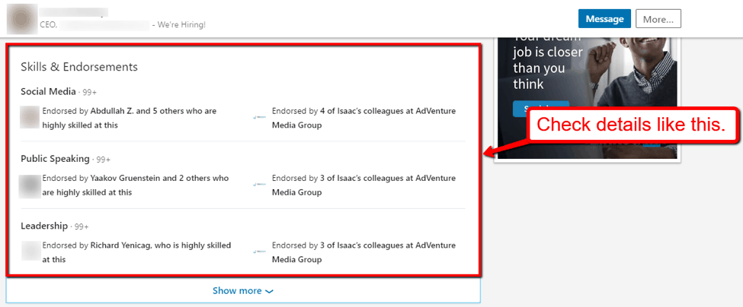Click Yaakov Gruenstein endorser avatar

(30, 185)
